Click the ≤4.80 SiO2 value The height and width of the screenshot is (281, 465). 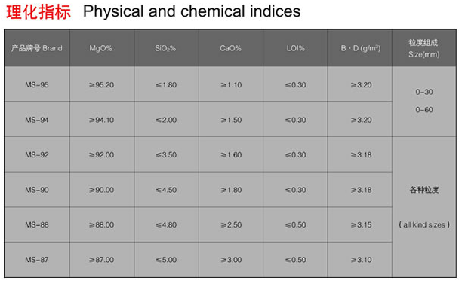tap(166, 225)
